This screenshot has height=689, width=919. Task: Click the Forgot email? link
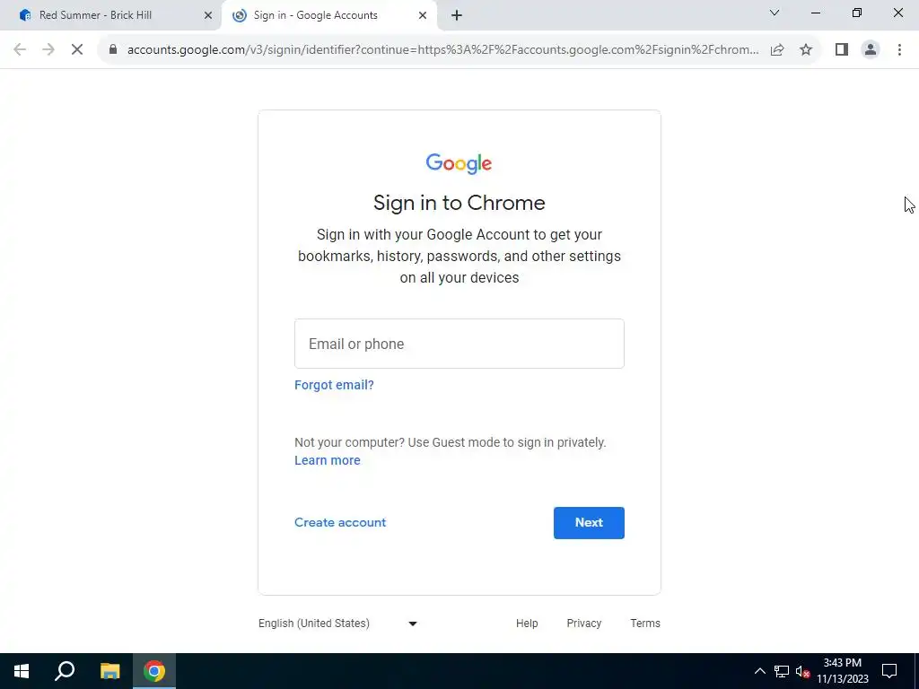334,385
